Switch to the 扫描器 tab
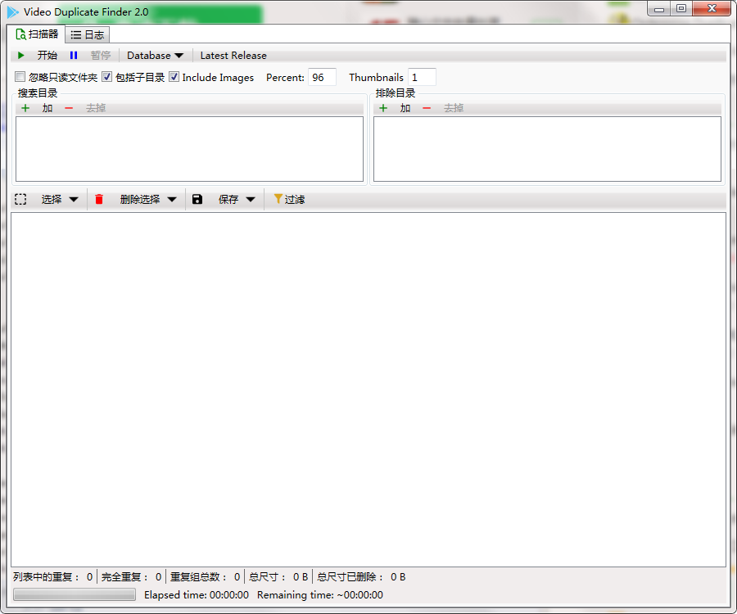This screenshot has width=737, height=614. pos(36,34)
